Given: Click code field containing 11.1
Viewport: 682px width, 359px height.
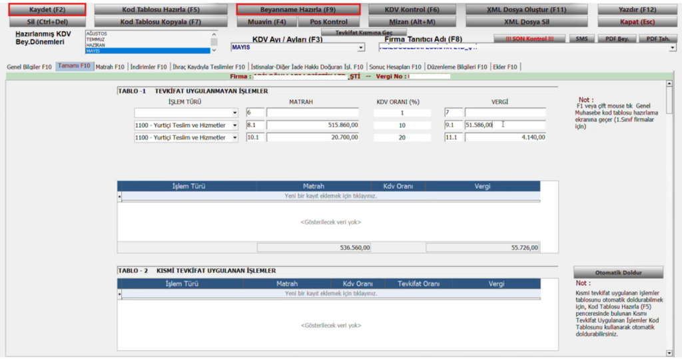Looking at the screenshot, I should coord(453,137).
